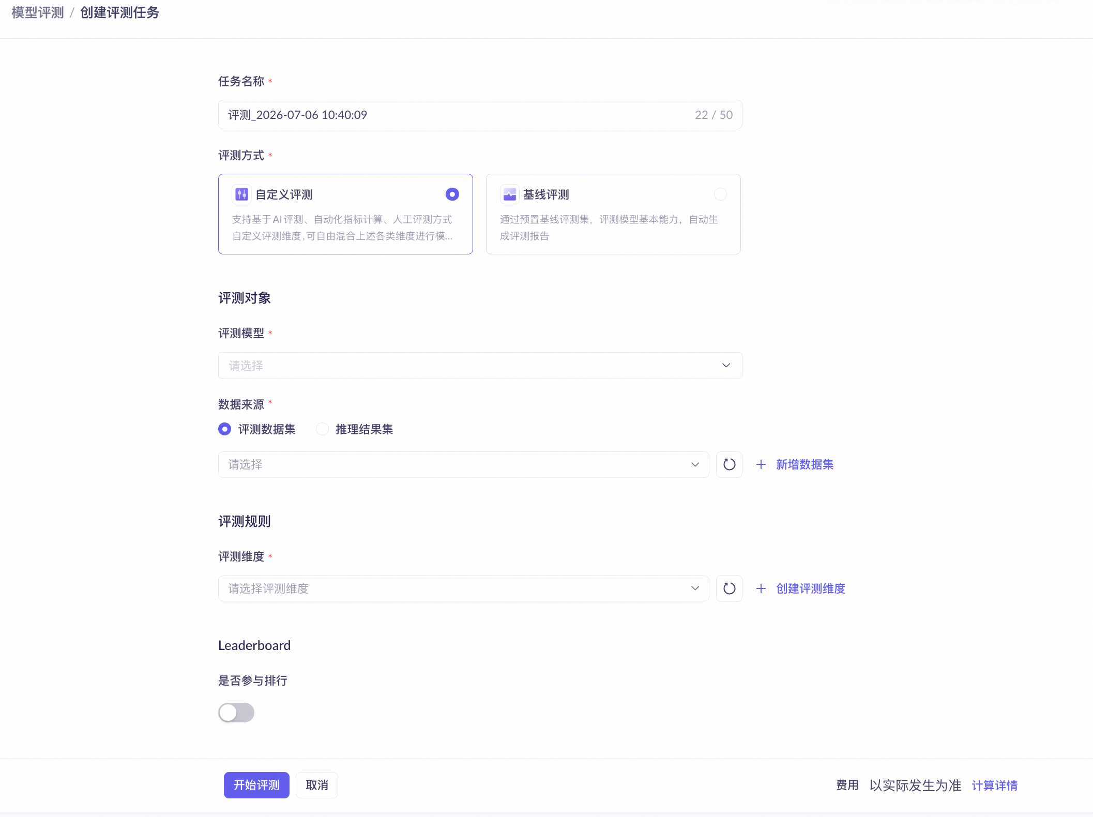
Task: Select 基线评测 radio option
Action: 720,194
